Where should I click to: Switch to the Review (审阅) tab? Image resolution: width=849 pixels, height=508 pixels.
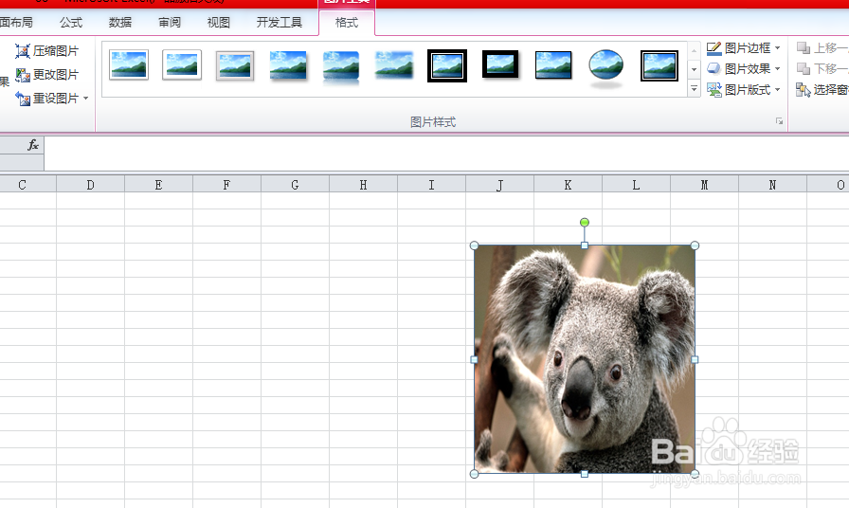coord(170,22)
